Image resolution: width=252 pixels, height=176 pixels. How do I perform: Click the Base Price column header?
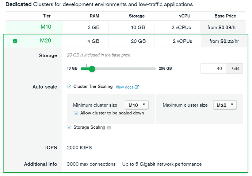[225, 16]
